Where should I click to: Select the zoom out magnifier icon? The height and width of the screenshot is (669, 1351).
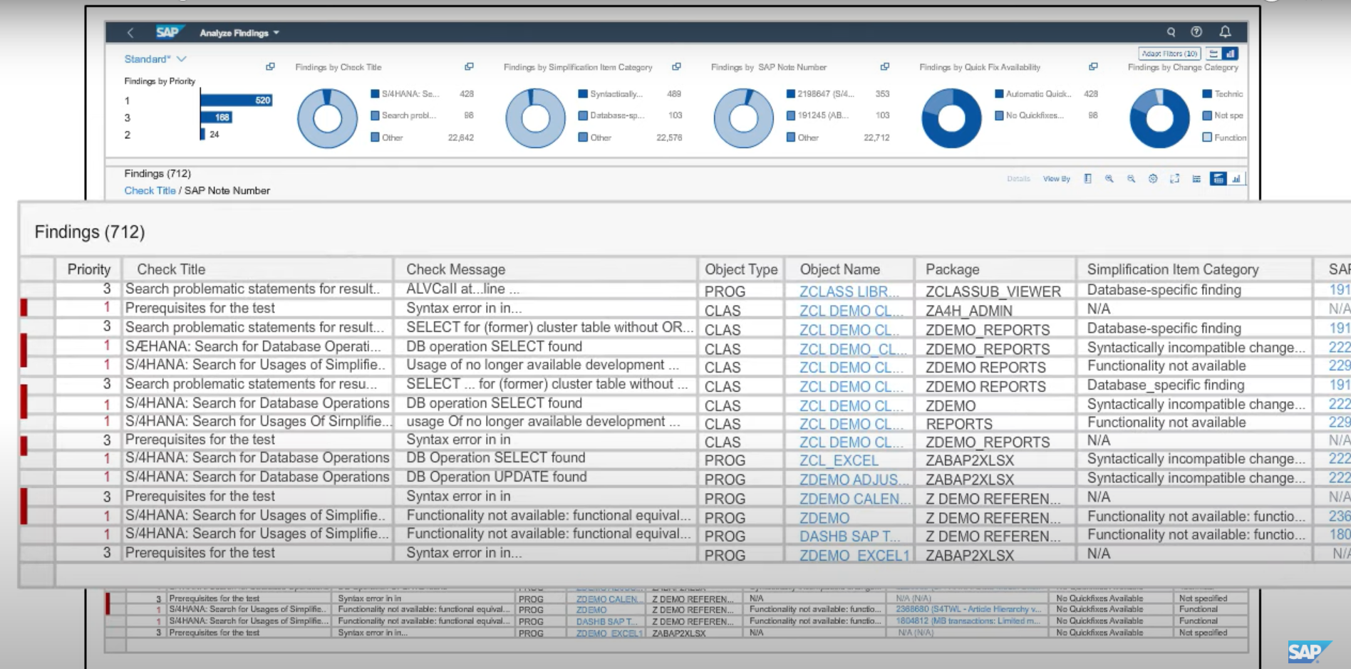coord(1131,179)
